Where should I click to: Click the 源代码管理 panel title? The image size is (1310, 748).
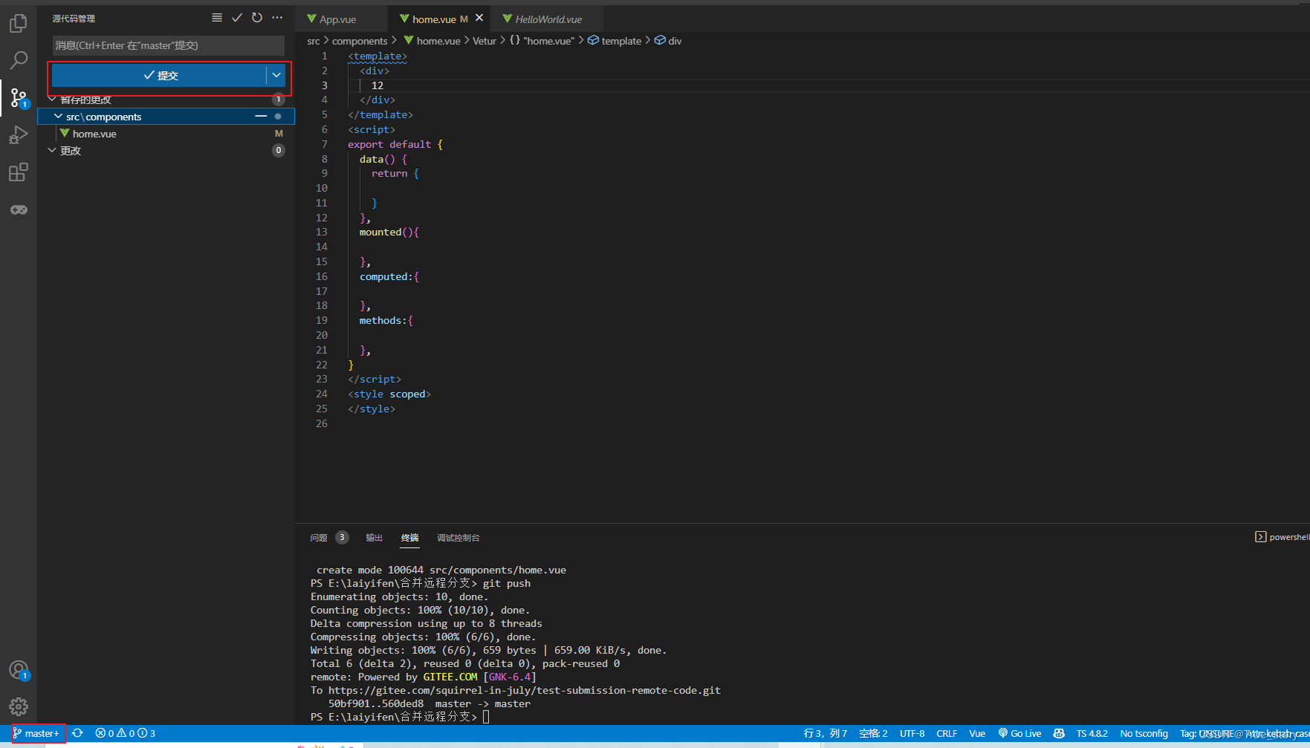74,19
